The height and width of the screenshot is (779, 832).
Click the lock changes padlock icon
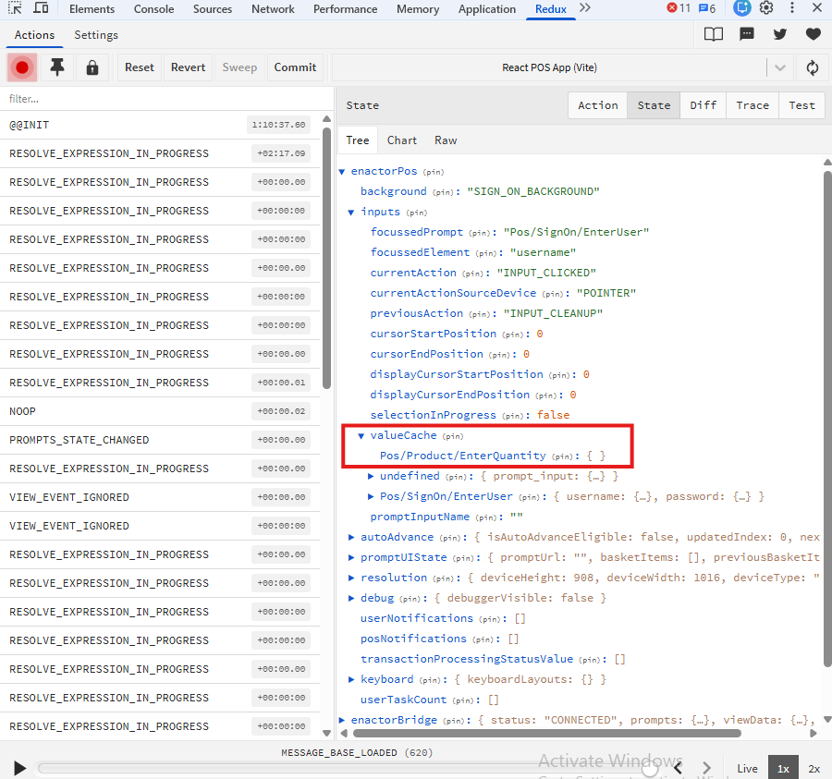pyautogui.click(x=92, y=67)
